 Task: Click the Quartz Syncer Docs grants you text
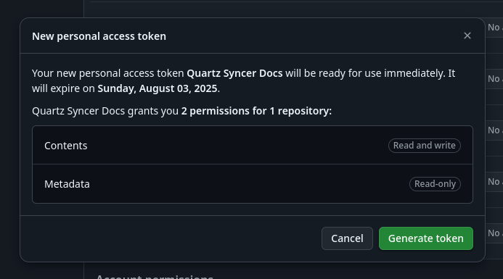pyautogui.click(x=105, y=111)
